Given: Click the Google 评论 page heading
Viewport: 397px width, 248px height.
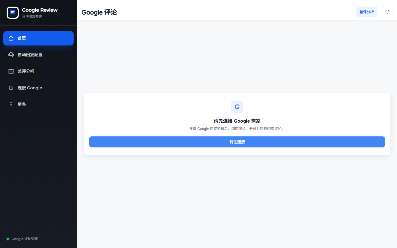Looking at the screenshot, I should (x=99, y=12).
